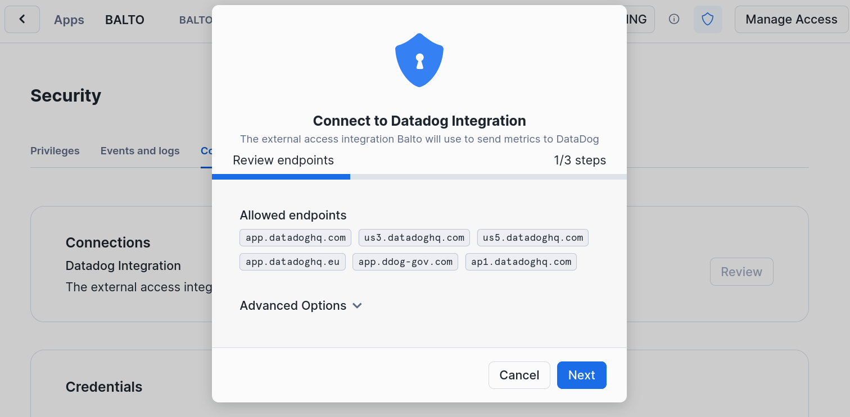
Task: Click the Connect to Datadog Integration title
Action: click(x=419, y=121)
